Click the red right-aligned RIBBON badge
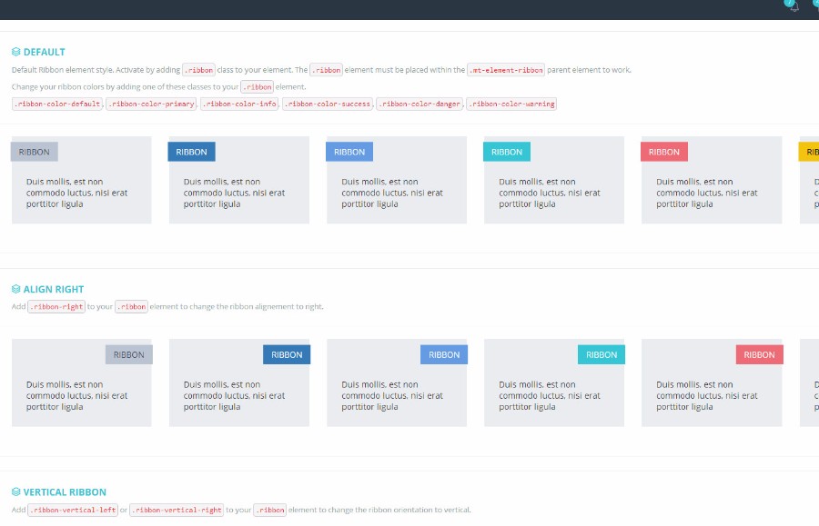 (759, 354)
